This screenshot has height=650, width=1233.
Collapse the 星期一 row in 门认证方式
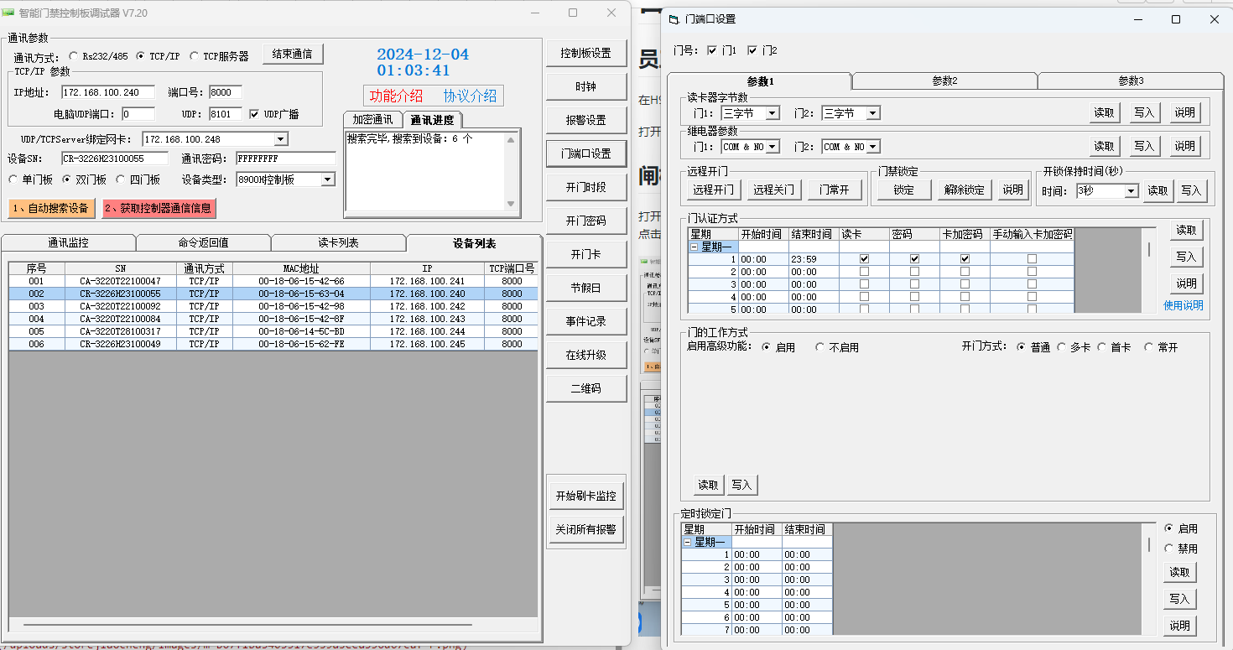click(x=695, y=247)
